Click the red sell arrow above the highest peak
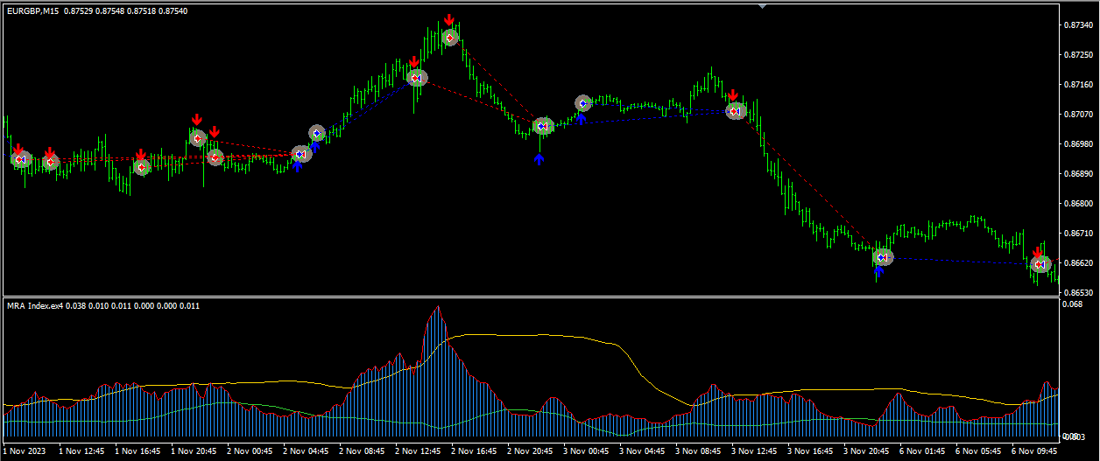Viewport: 1100px width, 461px height. (448, 19)
